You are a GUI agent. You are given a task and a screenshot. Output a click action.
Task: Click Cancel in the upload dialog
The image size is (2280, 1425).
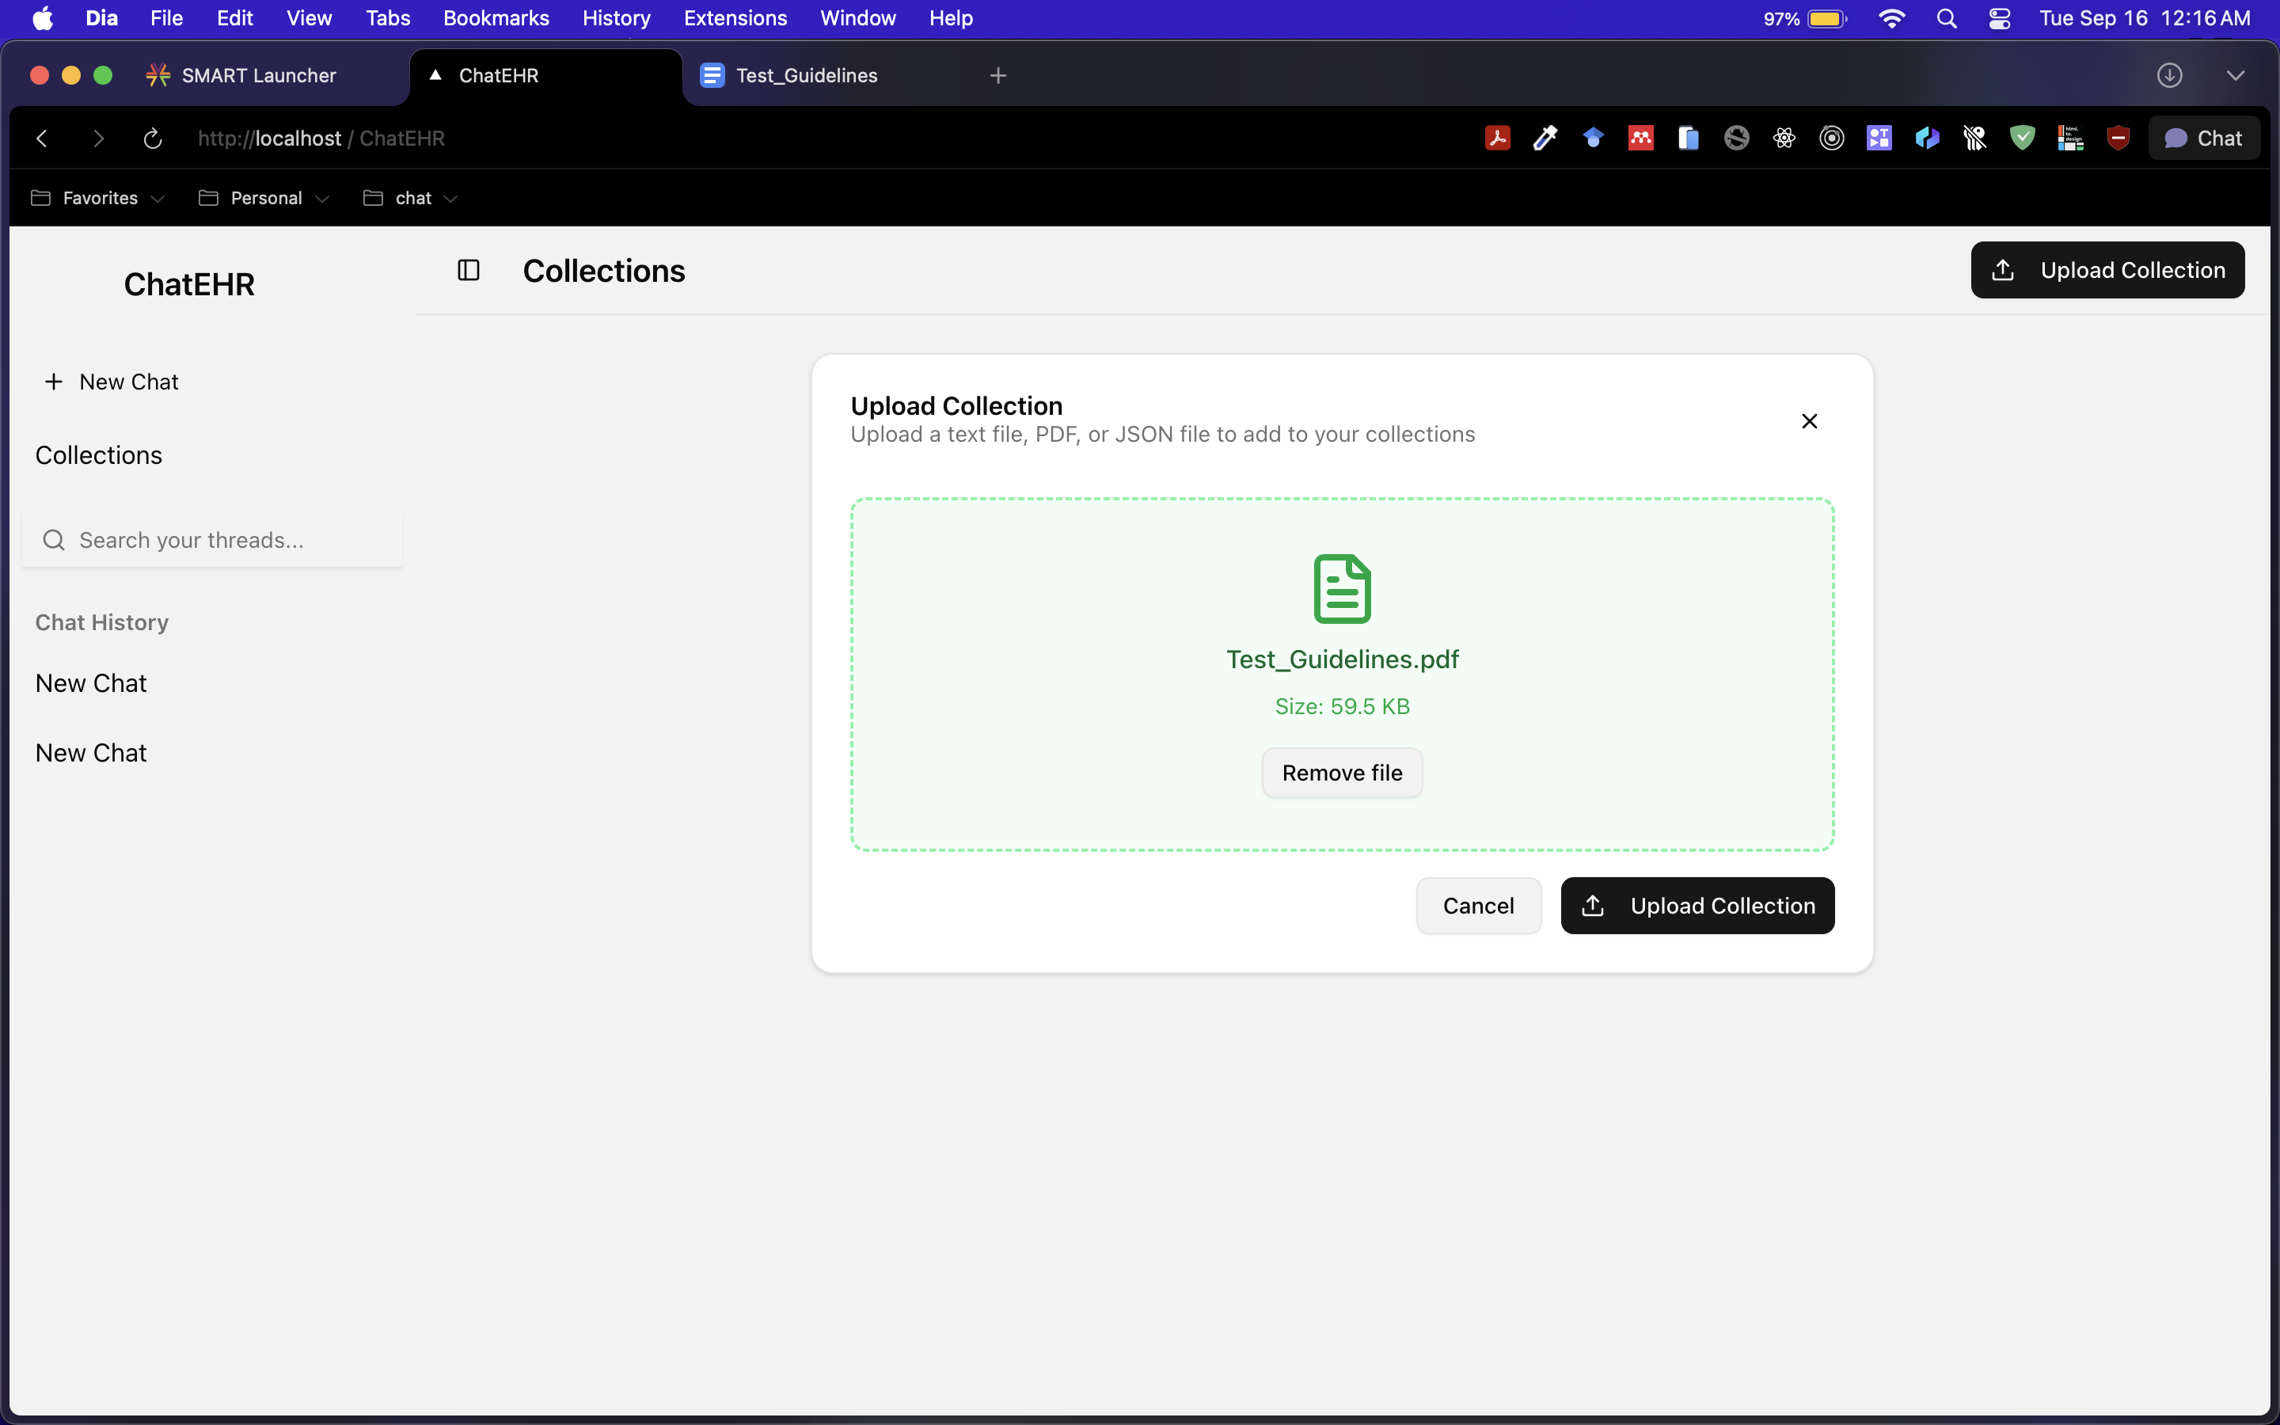click(x=1477, y=906)
